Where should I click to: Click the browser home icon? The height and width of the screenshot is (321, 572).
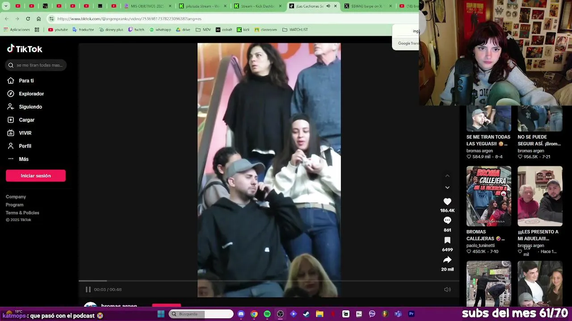coord(38,19)
